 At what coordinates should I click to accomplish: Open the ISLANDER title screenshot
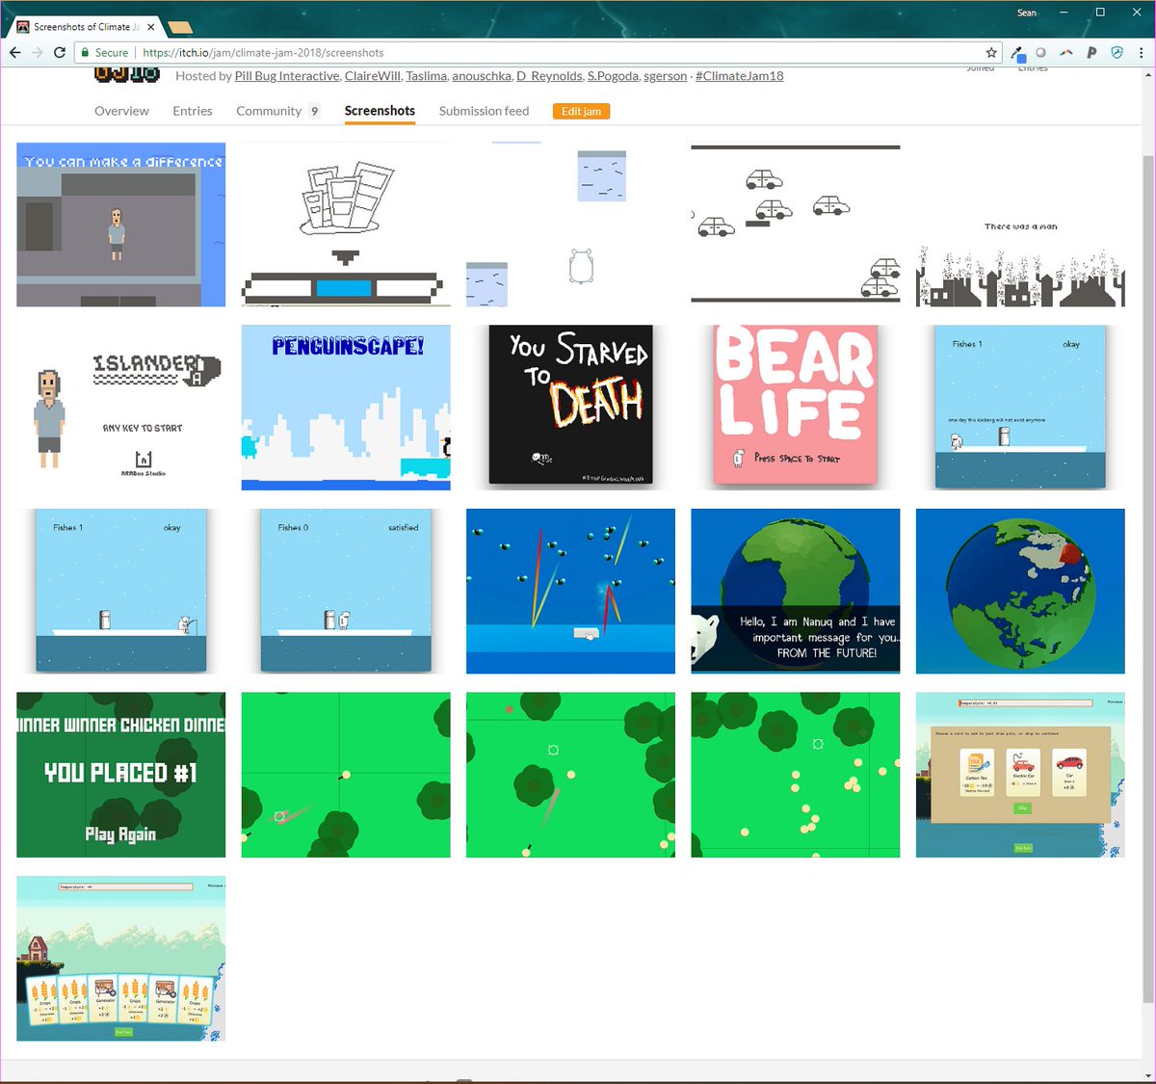(x=120, y=408)
